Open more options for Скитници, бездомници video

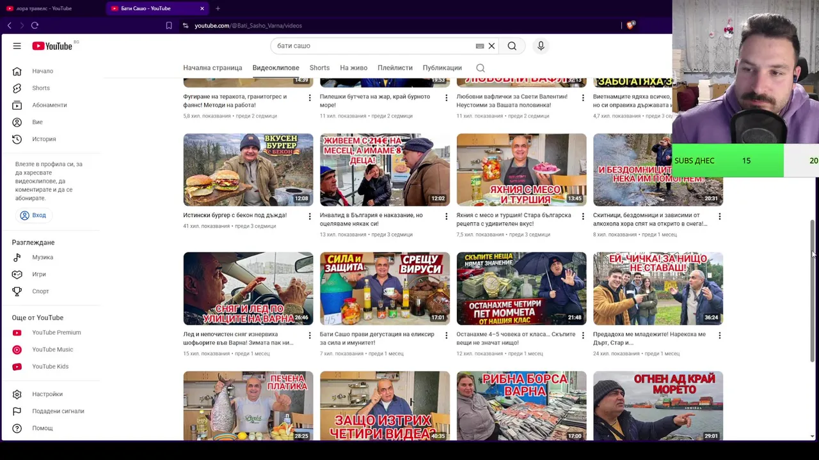tap(719, 217)
